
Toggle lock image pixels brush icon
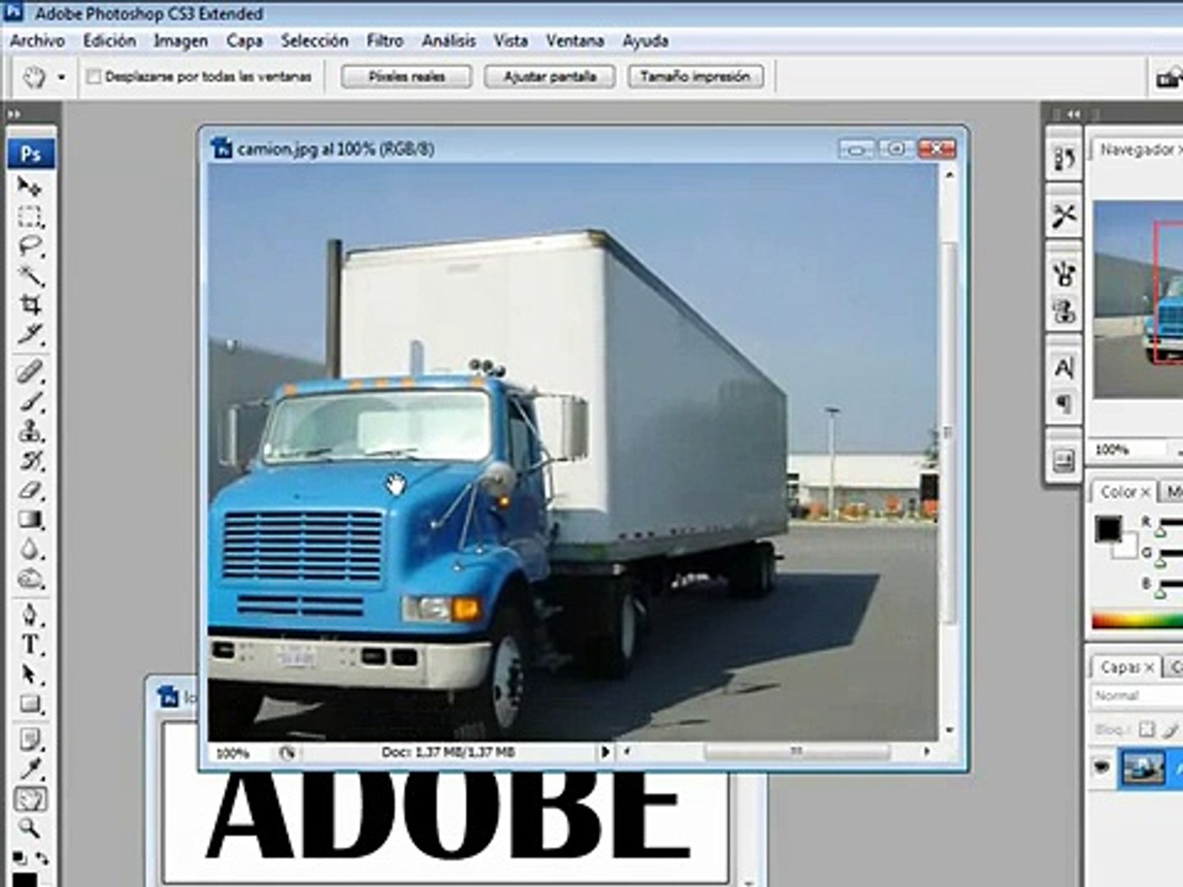click(1172, 729)
